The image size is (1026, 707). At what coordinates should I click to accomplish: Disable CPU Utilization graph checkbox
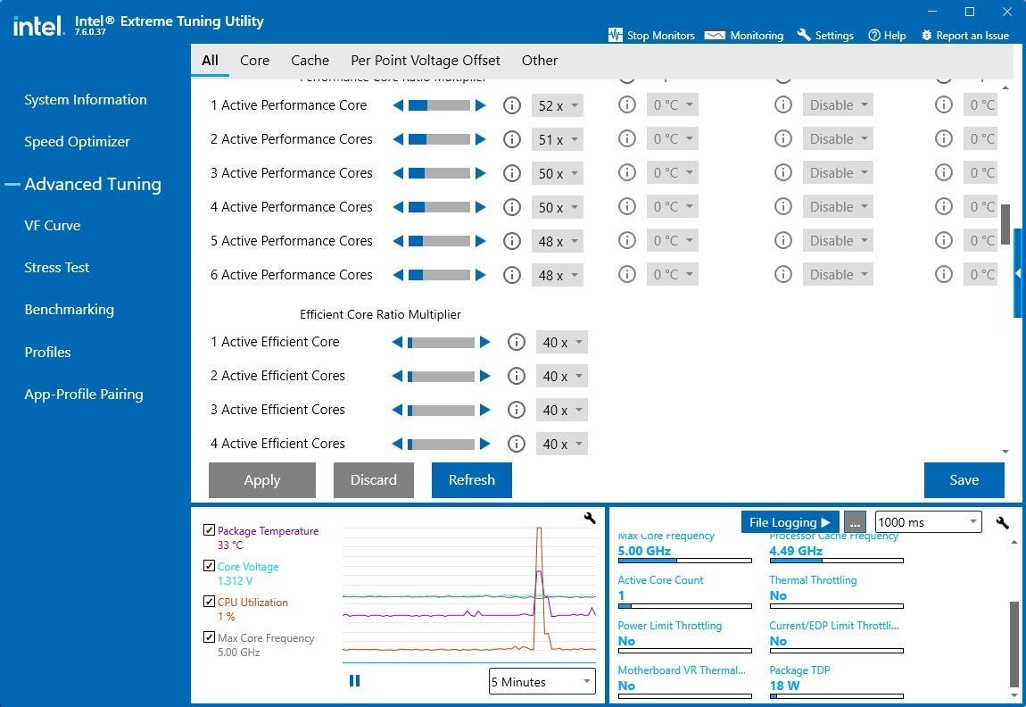209,602
